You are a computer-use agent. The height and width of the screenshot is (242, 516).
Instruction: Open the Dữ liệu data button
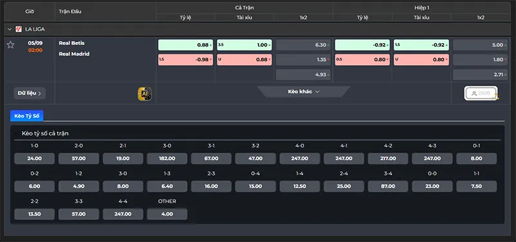pos(30,93)
